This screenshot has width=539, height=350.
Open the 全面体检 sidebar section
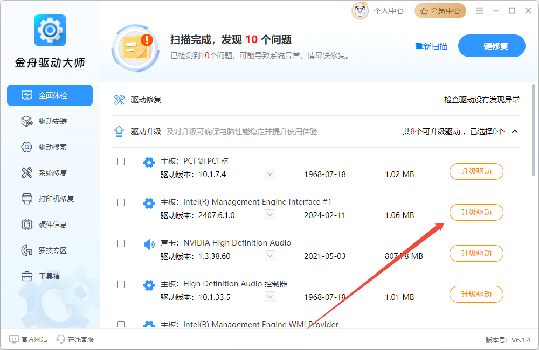50,95
